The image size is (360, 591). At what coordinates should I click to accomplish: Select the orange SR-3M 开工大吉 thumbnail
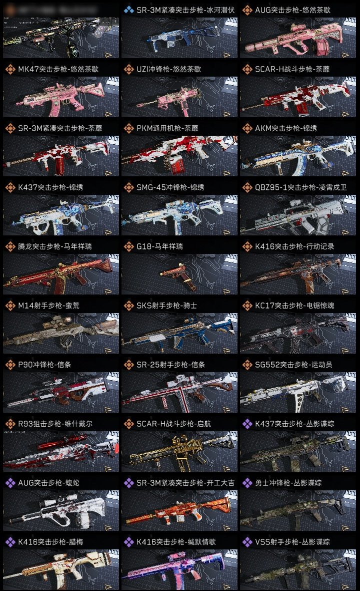coord(179,511)
